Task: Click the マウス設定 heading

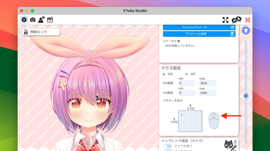Action: click(171, 68)
